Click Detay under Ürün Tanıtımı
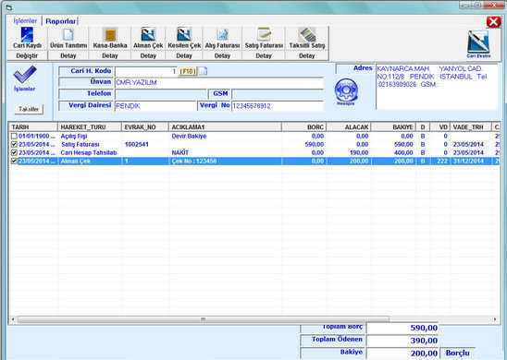 click(68, 55)
